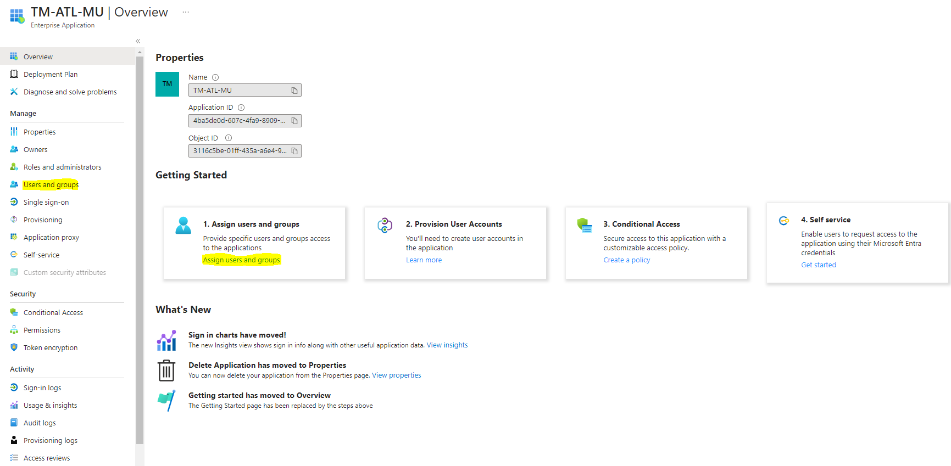Click the info icon next to Object ID
This screenshot has width=951, height=466.
229,138
